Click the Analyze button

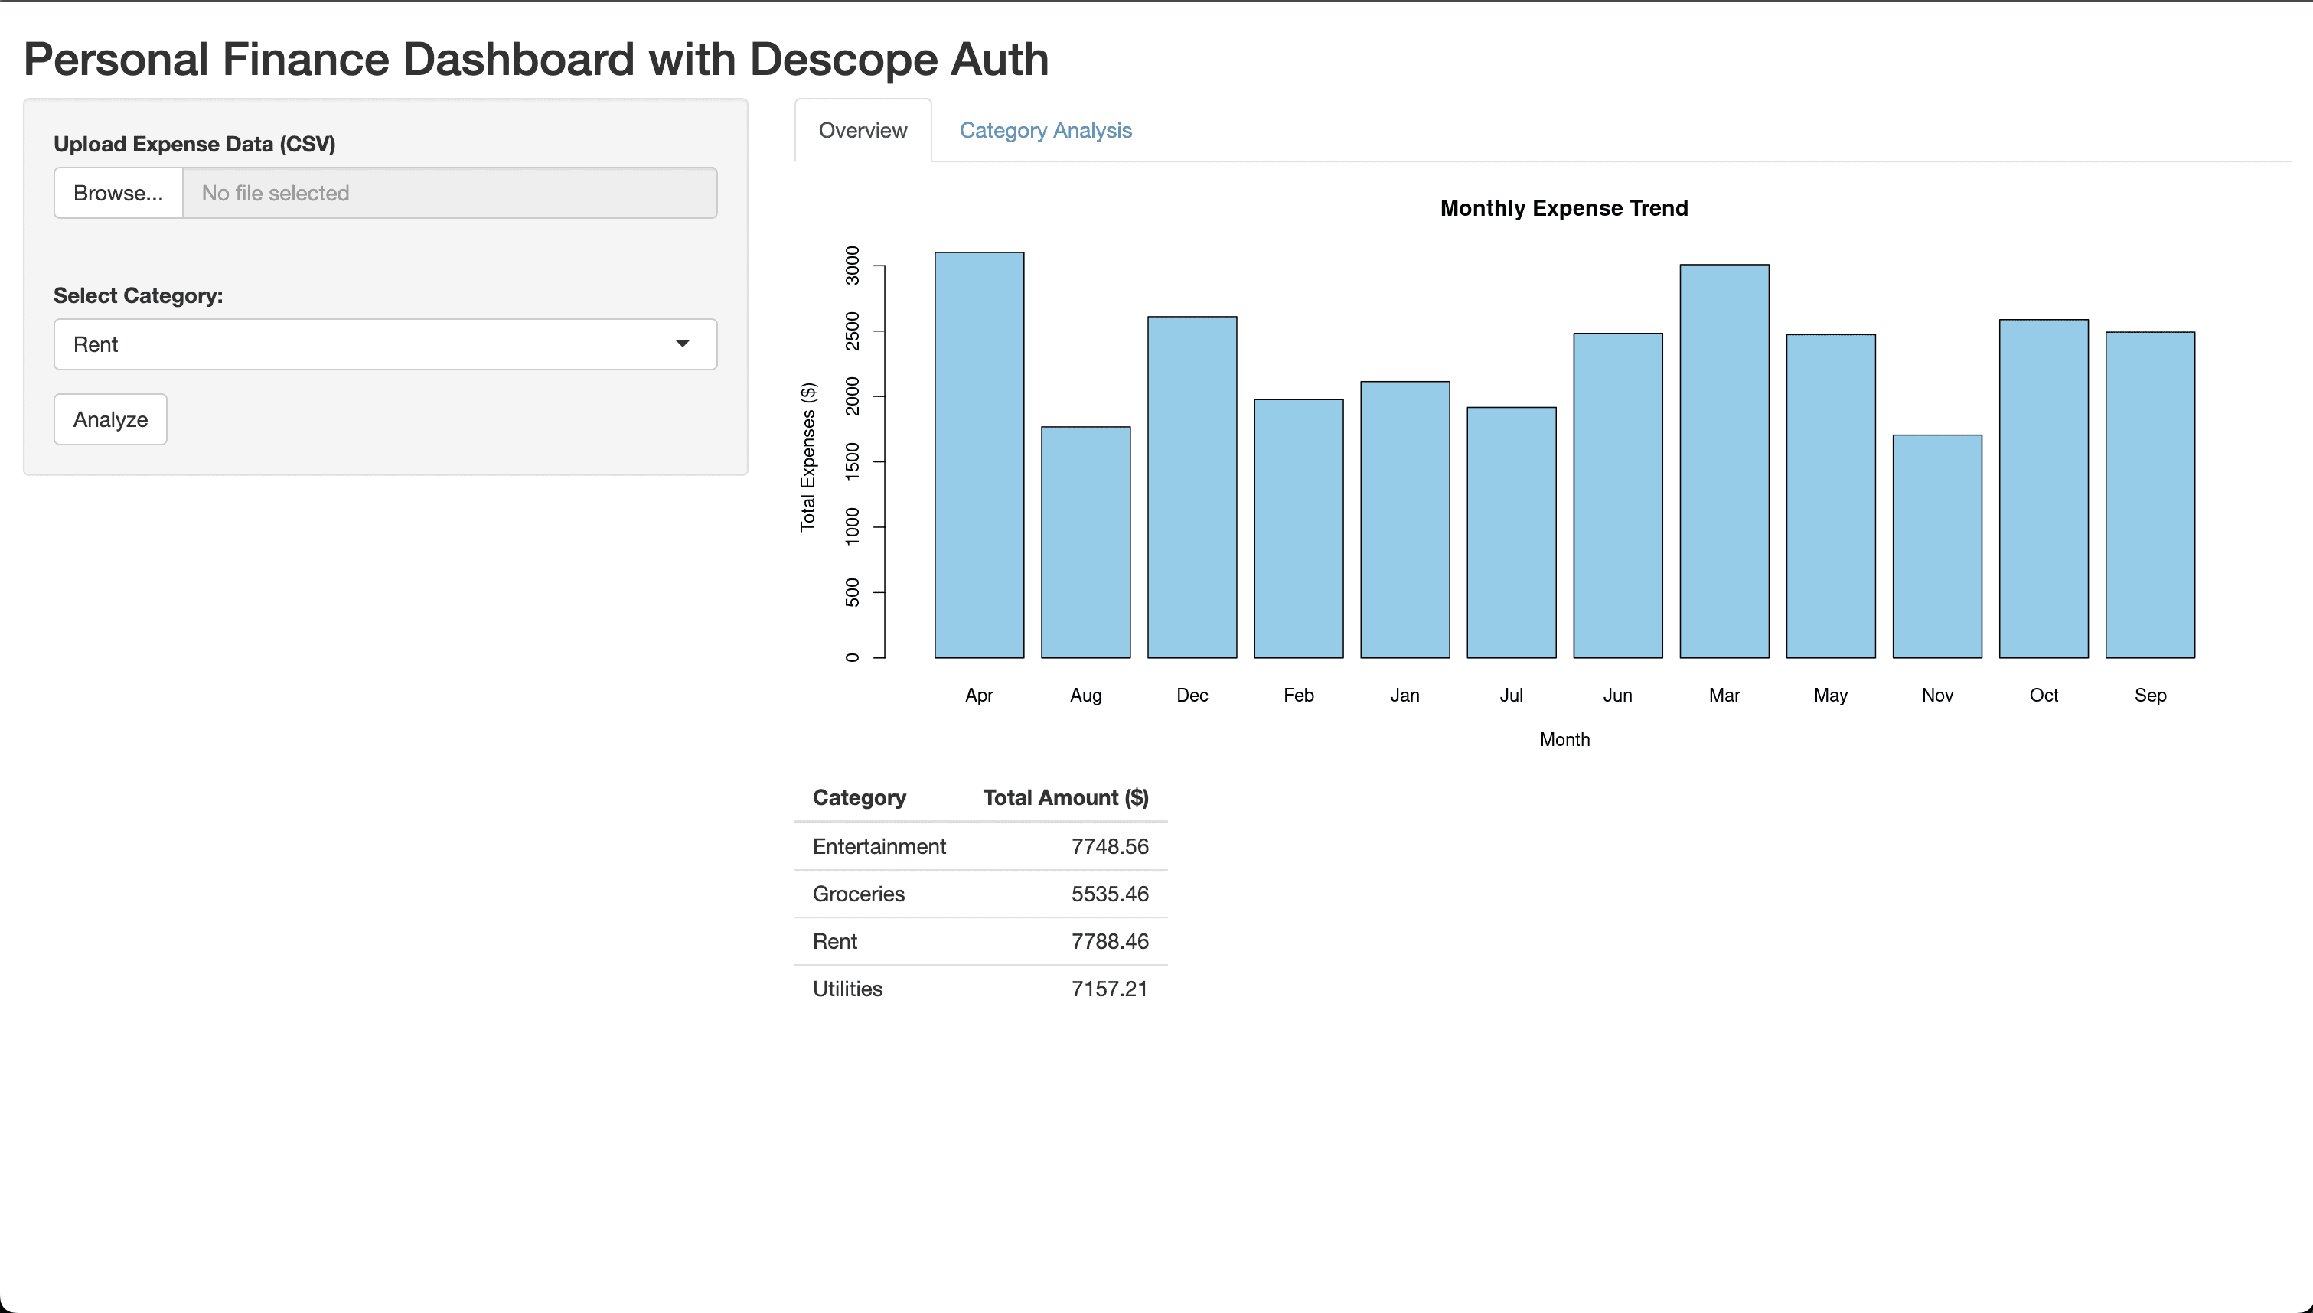[x=109, y=419]
